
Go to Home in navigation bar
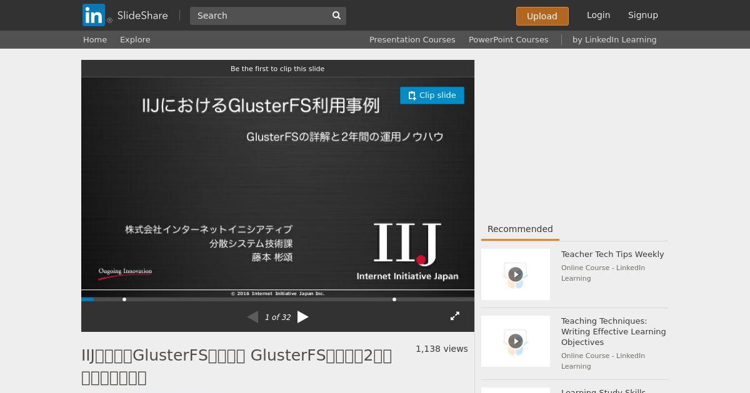click(95, 39)
